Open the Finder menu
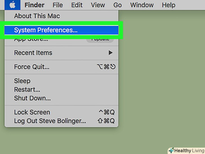Screen dimensions: 205x154 pos(34,5)
